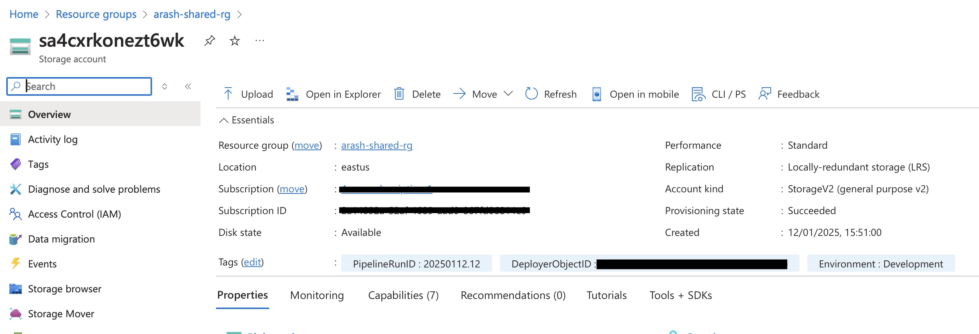Click the Open in mobile label
The height and width of the screenshot is (334, 979).
click(644, 94)
